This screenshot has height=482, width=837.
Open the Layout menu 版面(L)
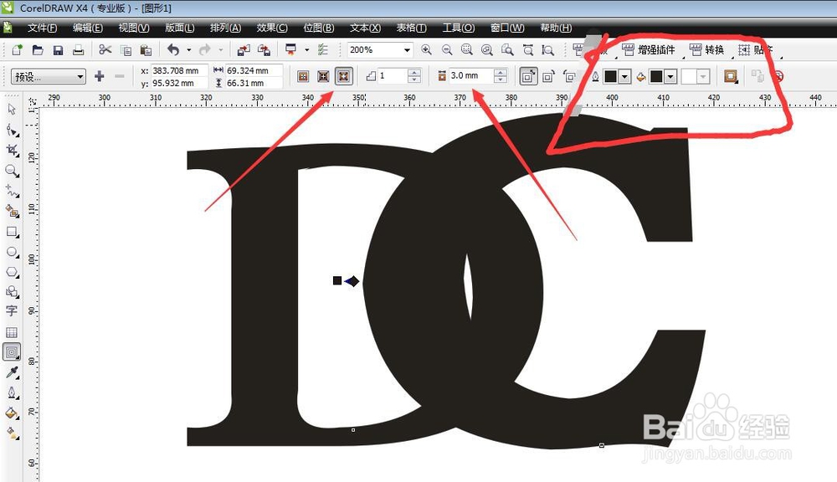[x=179, y=28]
